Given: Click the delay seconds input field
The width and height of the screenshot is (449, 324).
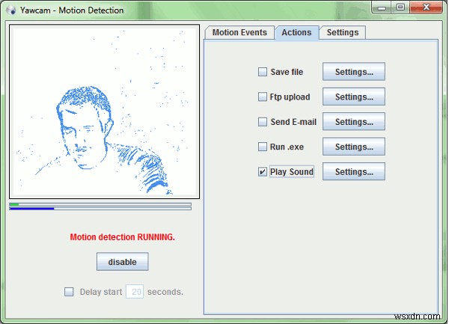Looking at the screenshot, I should [135, 292].
